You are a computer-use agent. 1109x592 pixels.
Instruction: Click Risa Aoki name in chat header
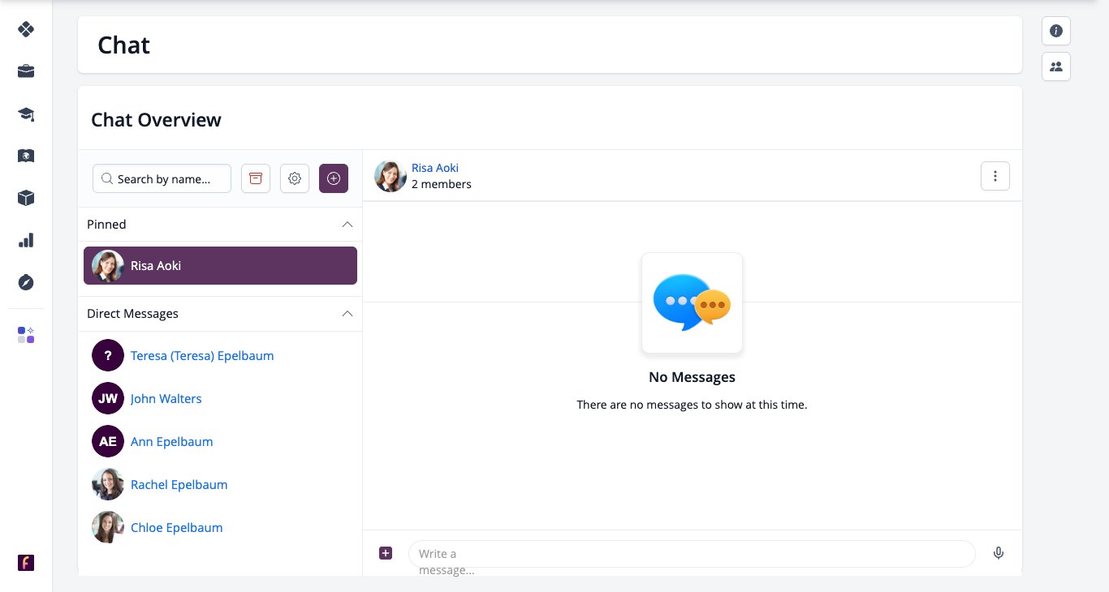[435, 168]
